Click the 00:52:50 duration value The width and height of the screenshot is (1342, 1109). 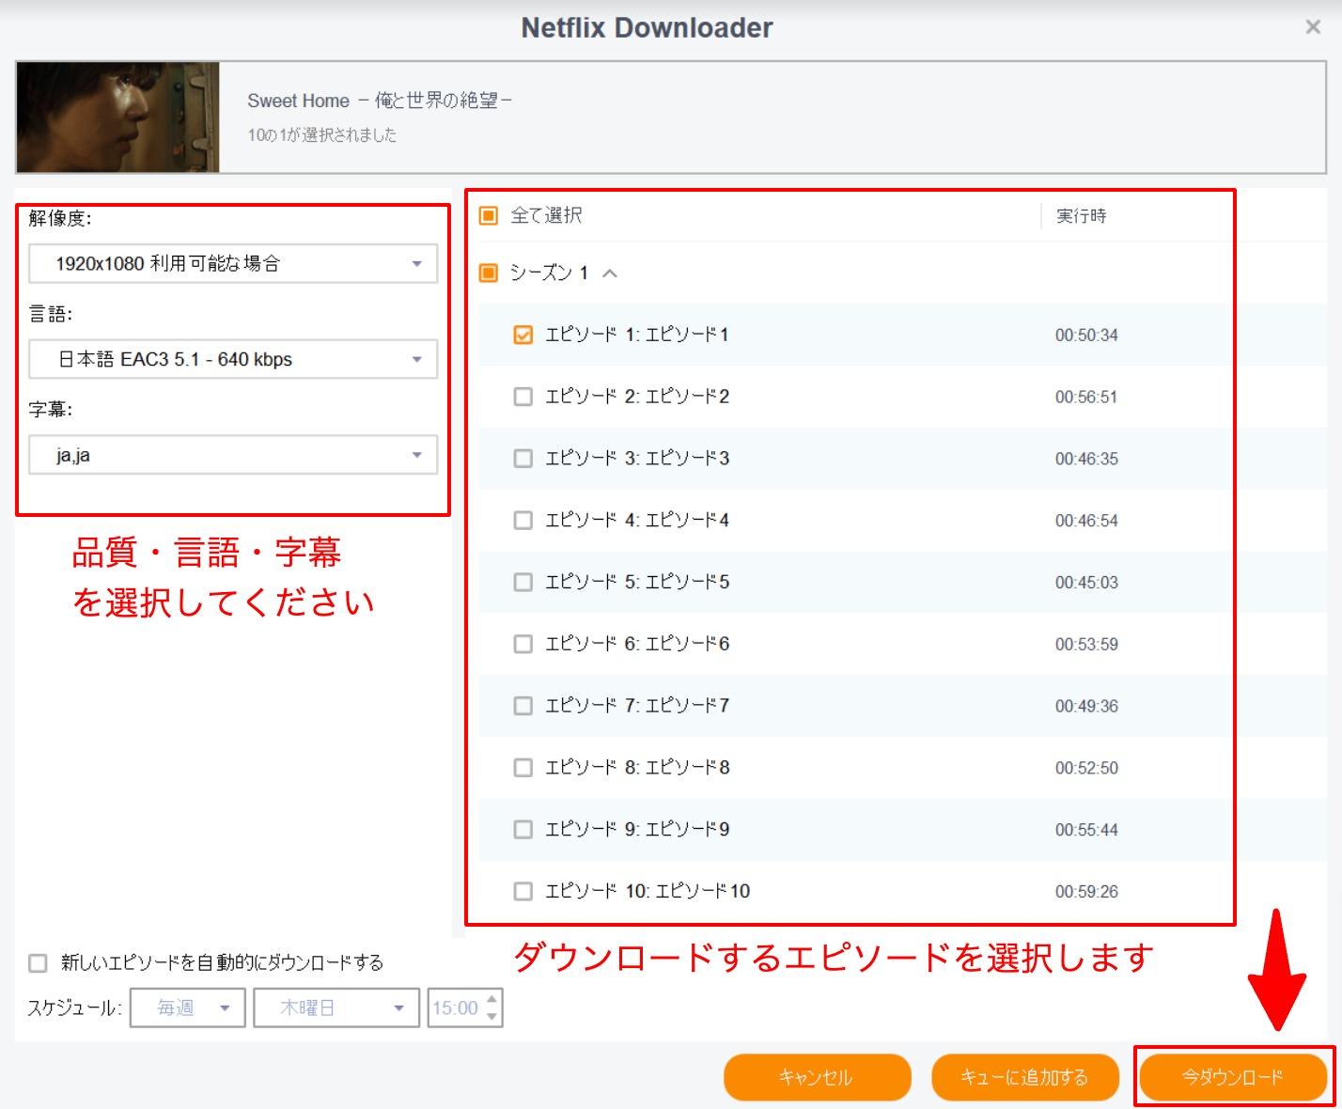click(1086, 768)
